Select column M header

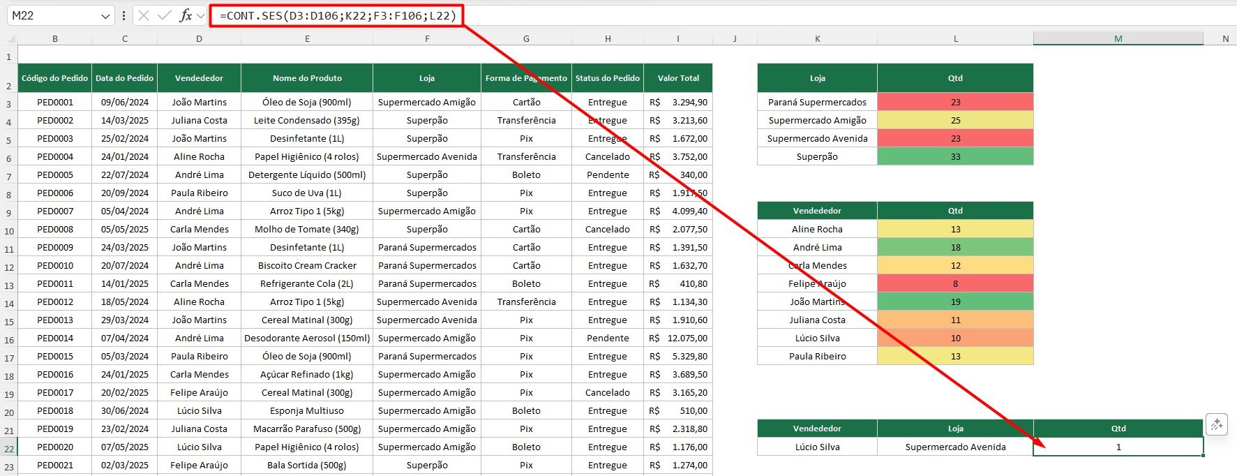point(1118,39)
